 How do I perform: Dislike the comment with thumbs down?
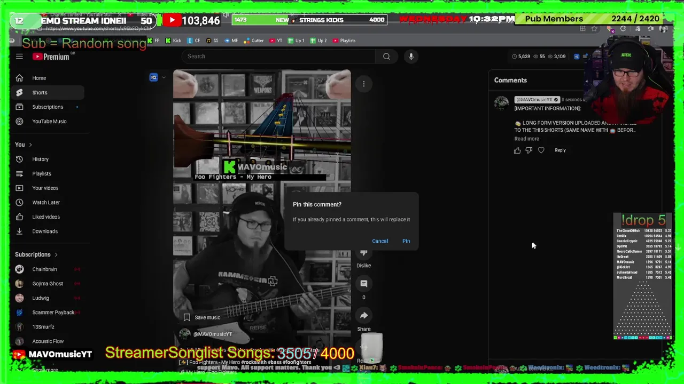point(529,150)
